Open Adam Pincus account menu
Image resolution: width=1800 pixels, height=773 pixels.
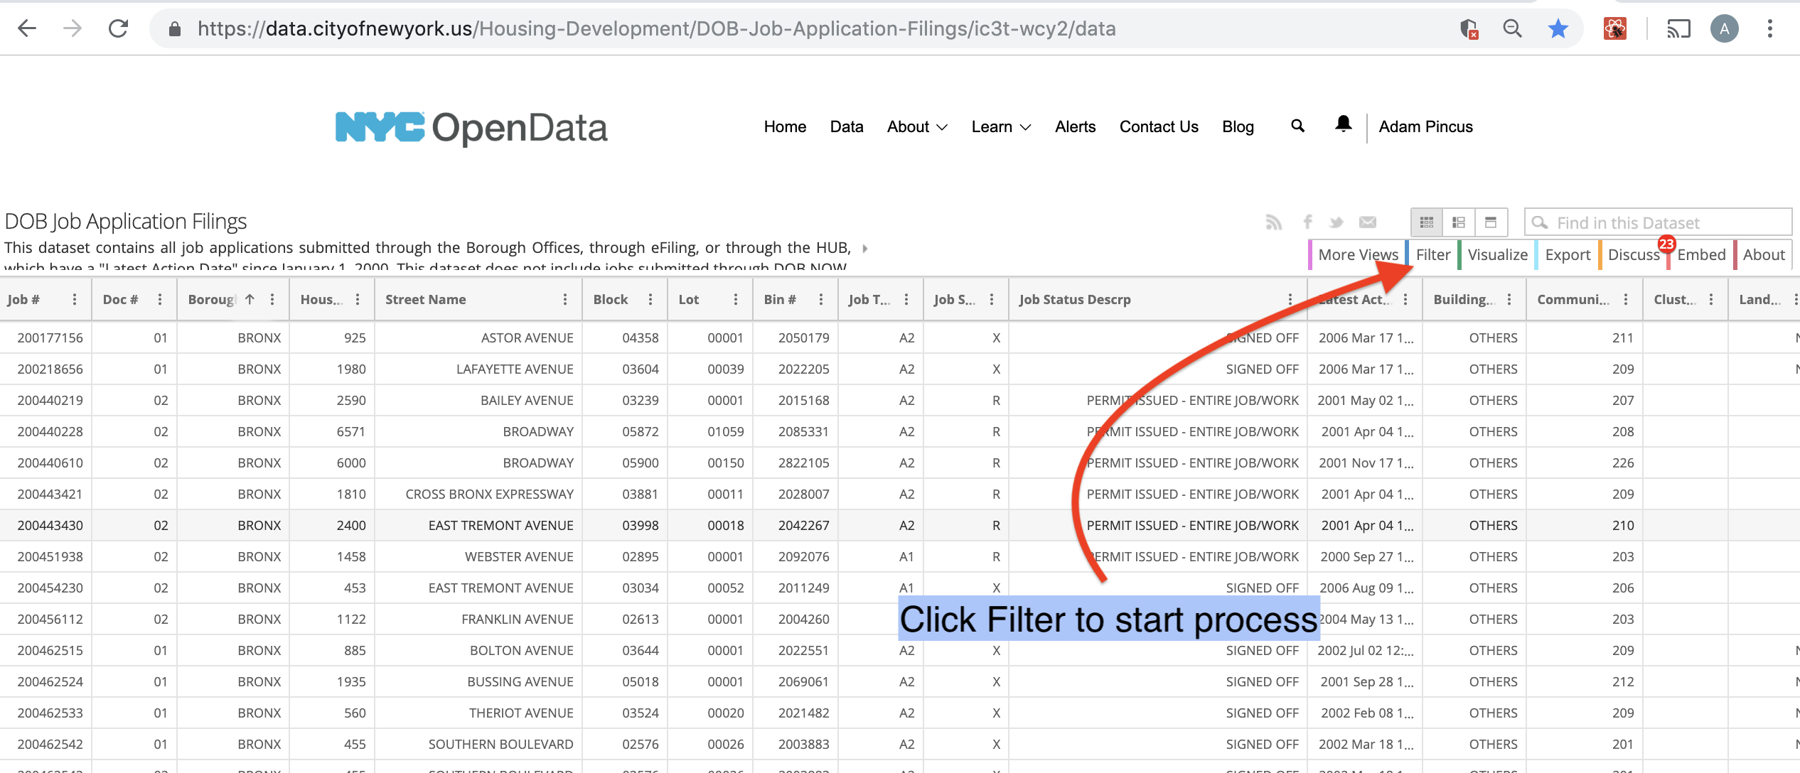1425,126
